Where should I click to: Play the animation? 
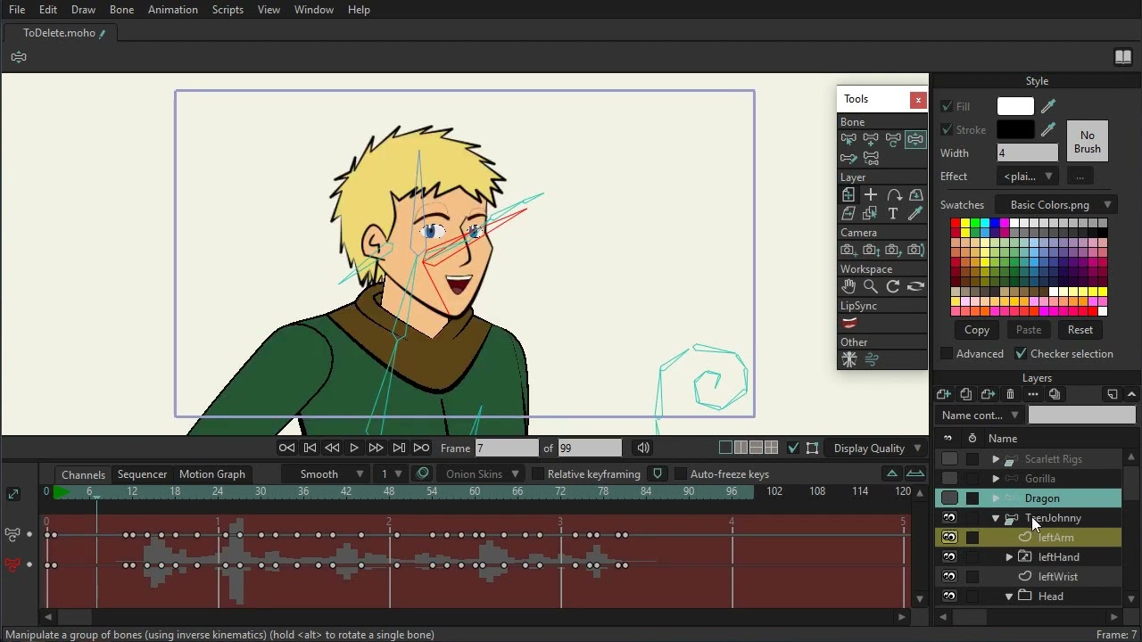point(354,448)
